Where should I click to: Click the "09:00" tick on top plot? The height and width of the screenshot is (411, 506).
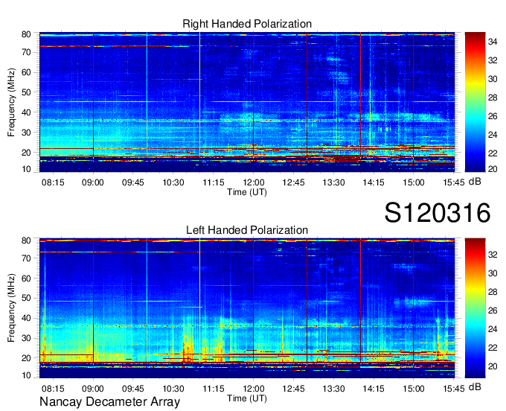pyautogui.click(x=93, y=182)
